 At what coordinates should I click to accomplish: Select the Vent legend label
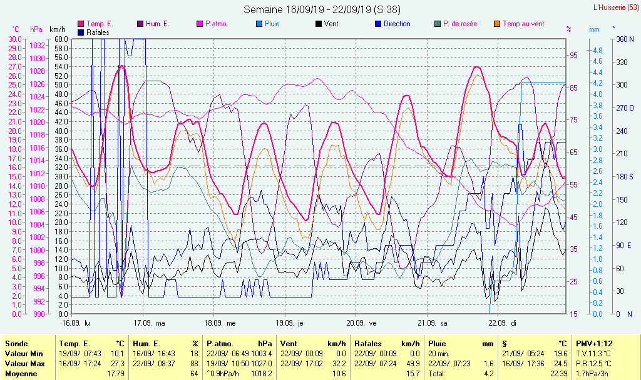pyautogui.click(x=331, y=24)
